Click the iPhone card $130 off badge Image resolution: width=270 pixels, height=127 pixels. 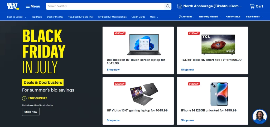click(x=194, y=84)
